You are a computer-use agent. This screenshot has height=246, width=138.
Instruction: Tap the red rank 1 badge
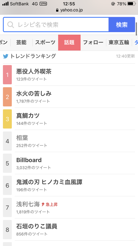pos(7,75)
